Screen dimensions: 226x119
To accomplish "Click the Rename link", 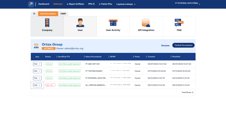I will (x=165, y=45).
